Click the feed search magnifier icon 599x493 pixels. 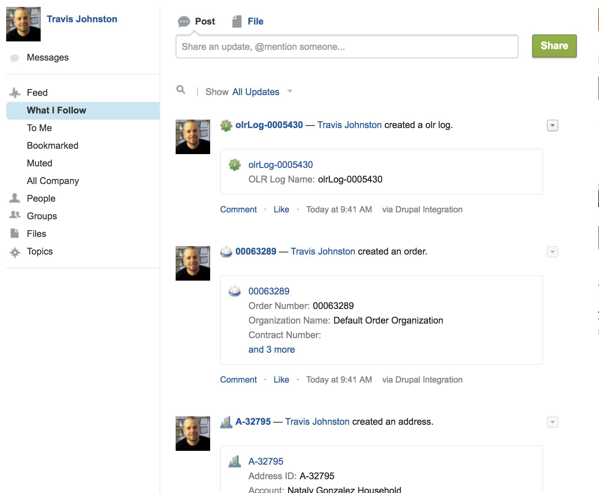click(181, 90)
